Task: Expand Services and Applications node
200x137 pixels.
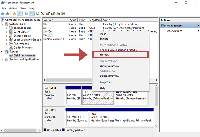Action: point(2,60)
